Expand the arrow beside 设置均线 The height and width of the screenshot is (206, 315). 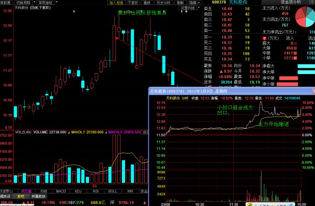(x=199, y=8)
